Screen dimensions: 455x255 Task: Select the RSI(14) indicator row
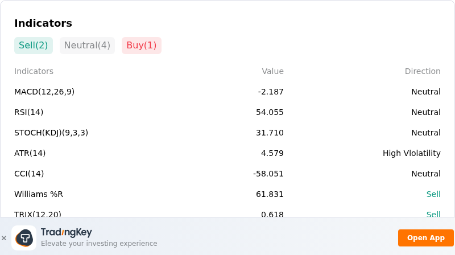[227, 112]
